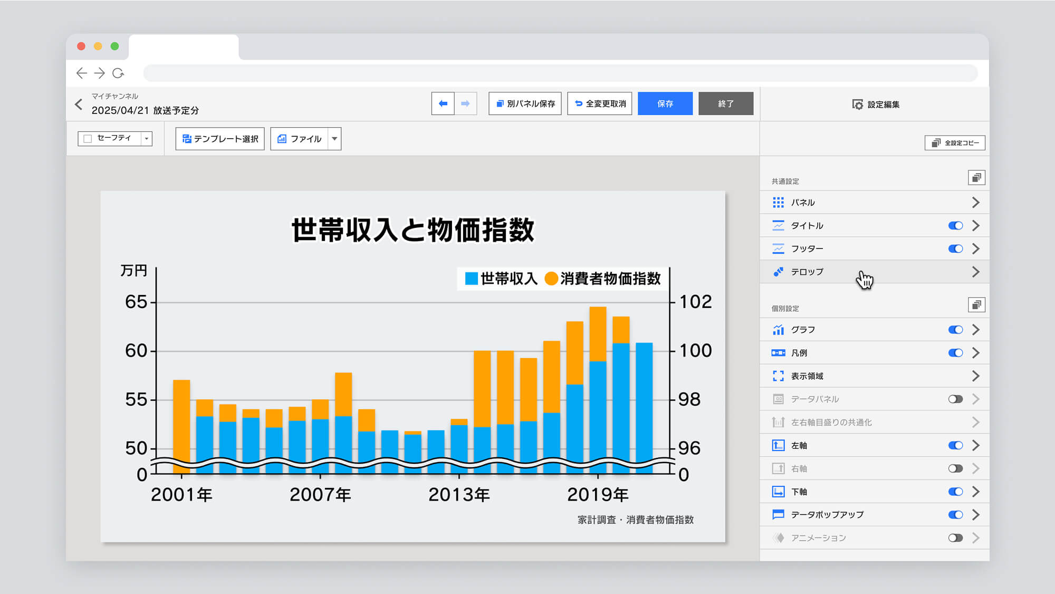The width and height of the screenshot is (1055, 594).
Task: Click the データポップアップ icon
Action: (778, 515)
